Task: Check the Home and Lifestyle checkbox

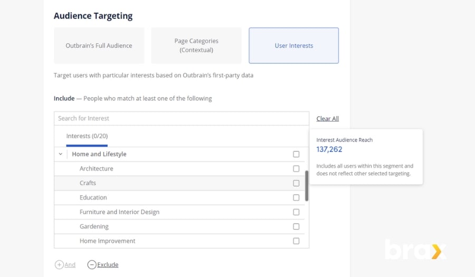Action: pos(296,154)
